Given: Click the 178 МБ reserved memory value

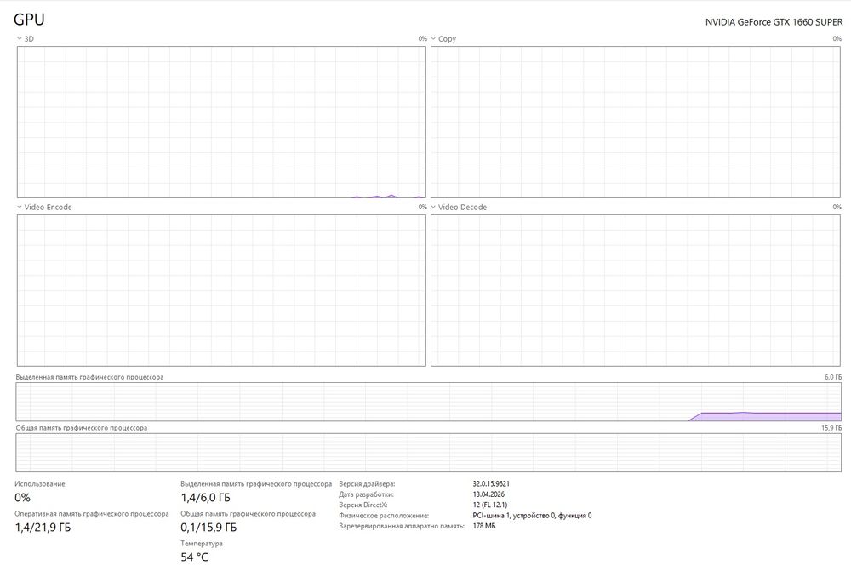Looking at the screenshot, I should pos(483,526).
